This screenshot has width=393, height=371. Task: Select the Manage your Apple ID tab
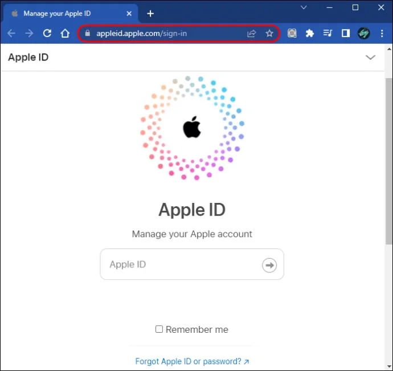[x=70, y=13]
